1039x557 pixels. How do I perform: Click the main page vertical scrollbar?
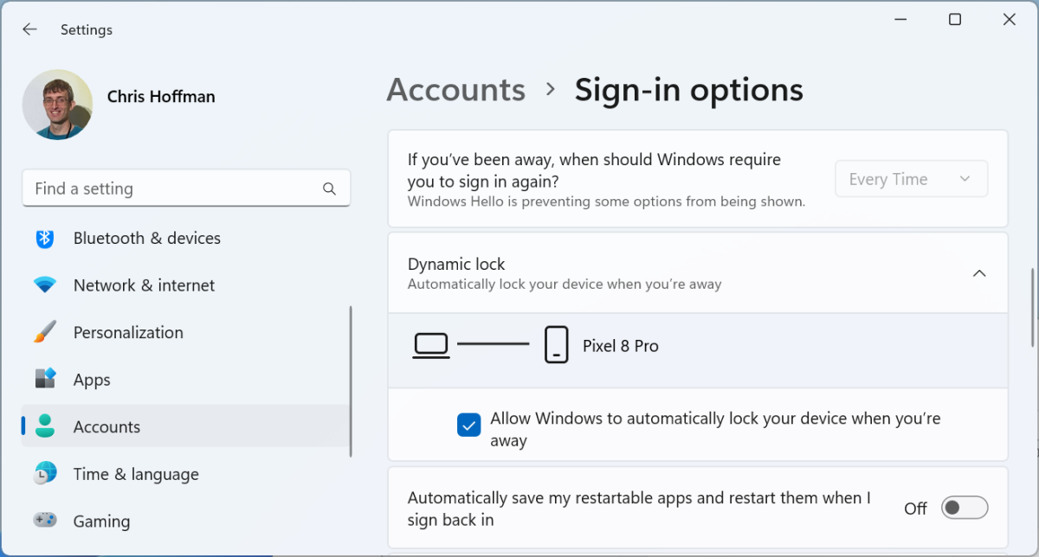click(1031, 307)
